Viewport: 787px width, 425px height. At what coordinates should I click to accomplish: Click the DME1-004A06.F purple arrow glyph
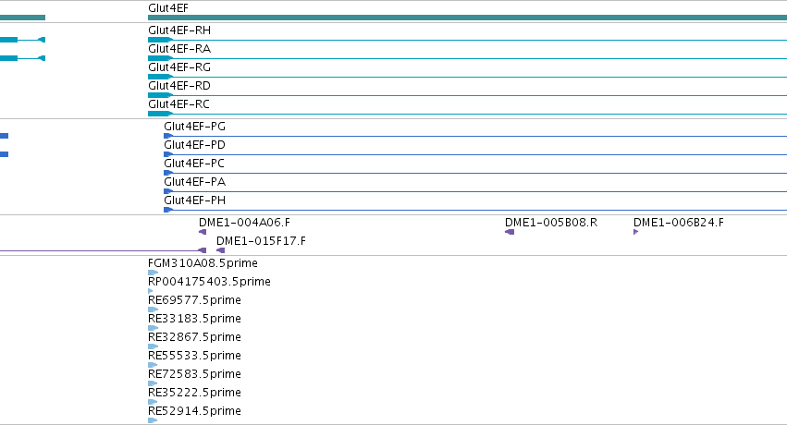(x=203, y=232)
